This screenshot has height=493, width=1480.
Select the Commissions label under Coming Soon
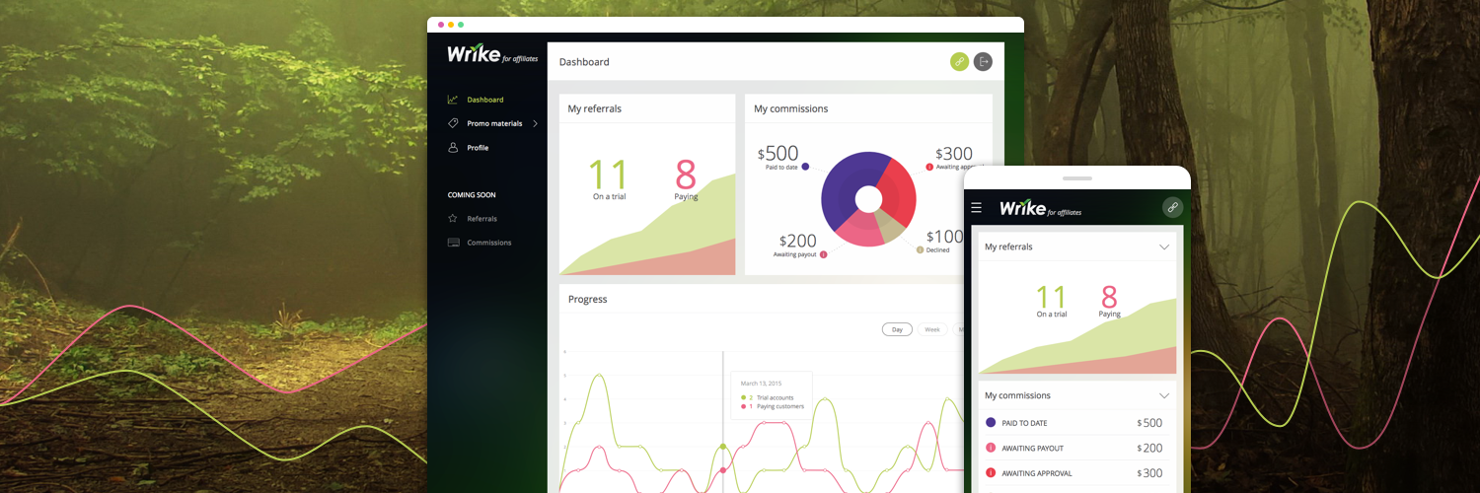[489, 243]
